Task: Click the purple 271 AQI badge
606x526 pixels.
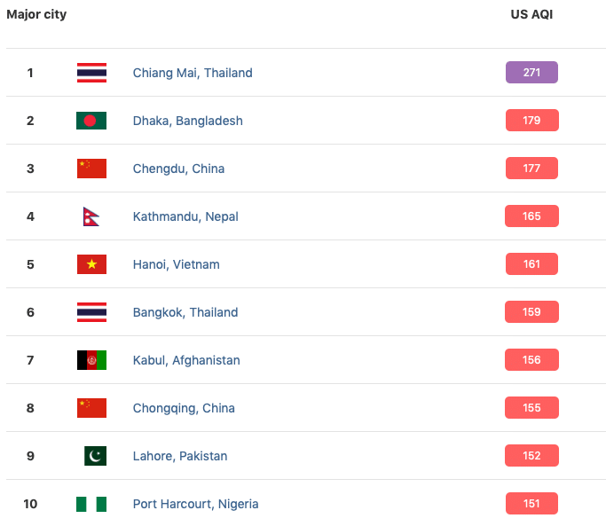Action: point(531,72)
